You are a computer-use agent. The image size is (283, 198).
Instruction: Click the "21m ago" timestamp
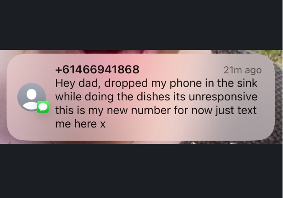pyautogui.click(x=243, y=70)
